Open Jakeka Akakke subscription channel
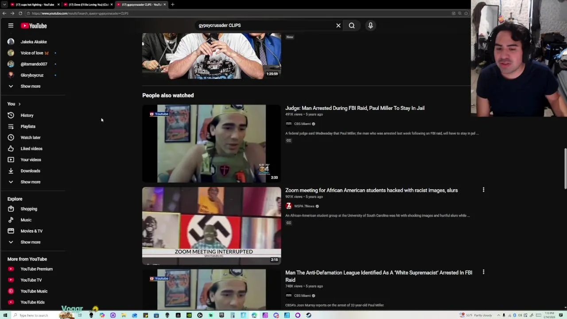 [33, 42]
